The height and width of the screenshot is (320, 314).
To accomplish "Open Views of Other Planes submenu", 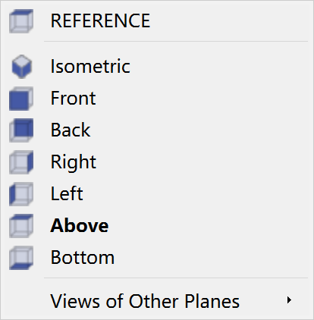I will coord(157,300).
